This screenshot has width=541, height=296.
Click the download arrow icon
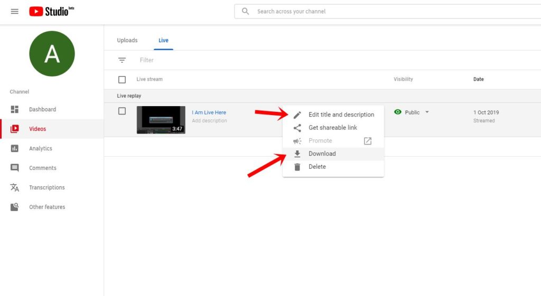(x=297, y=154)
